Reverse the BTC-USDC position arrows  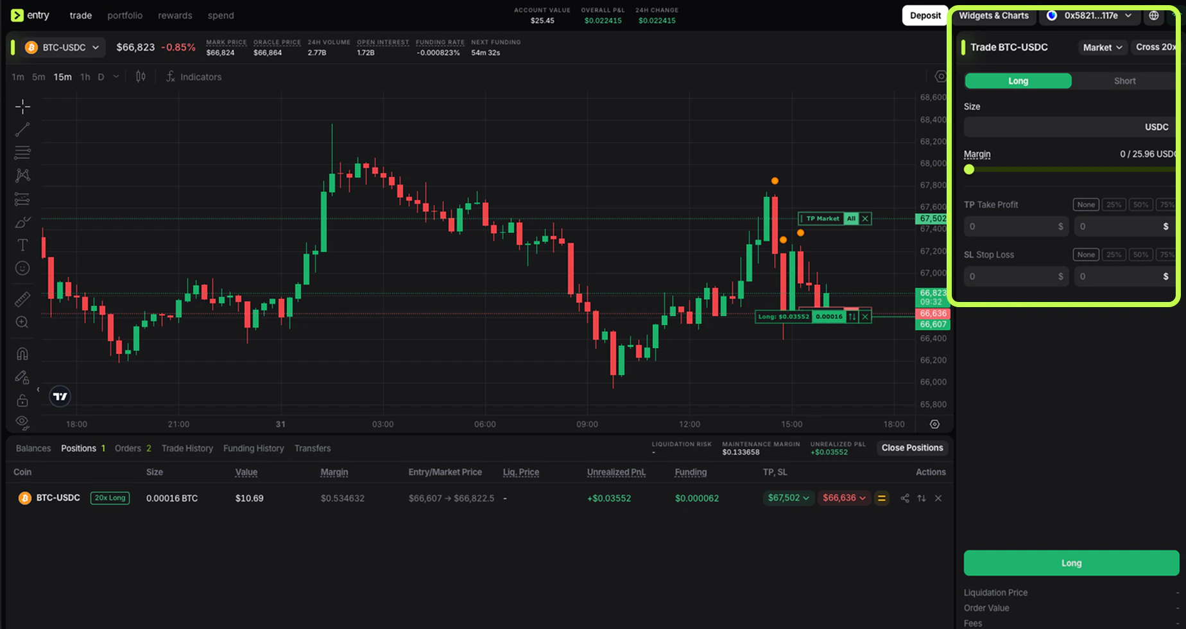tap(922, 498)
